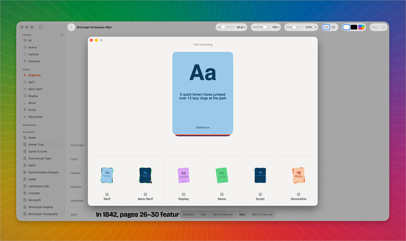This screenshot has height=241, width=406.
Task: Adjust the font weight slider
Action: (261, 27)
